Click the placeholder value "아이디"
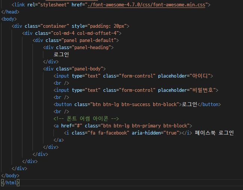Image resolution: width=243 pixels, height=190 pixels. click(x=200, y=76)
